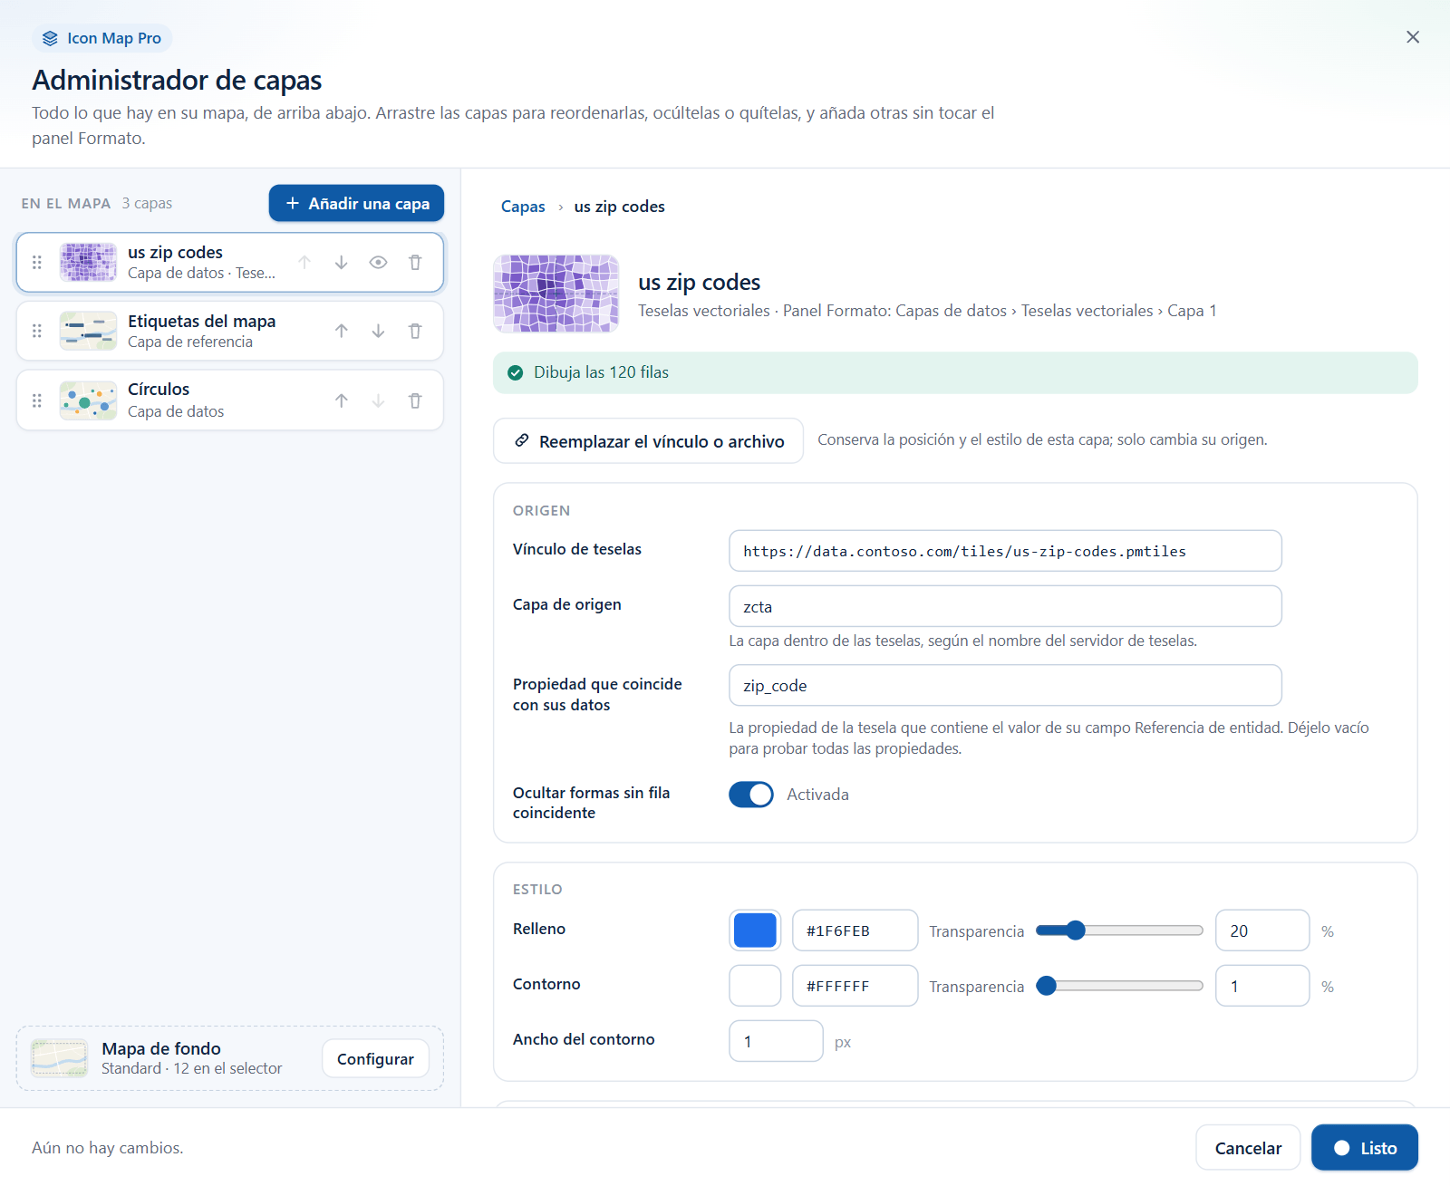
Task: Move Etiquetas del mapa layer up
Action: tap(342, 331)
